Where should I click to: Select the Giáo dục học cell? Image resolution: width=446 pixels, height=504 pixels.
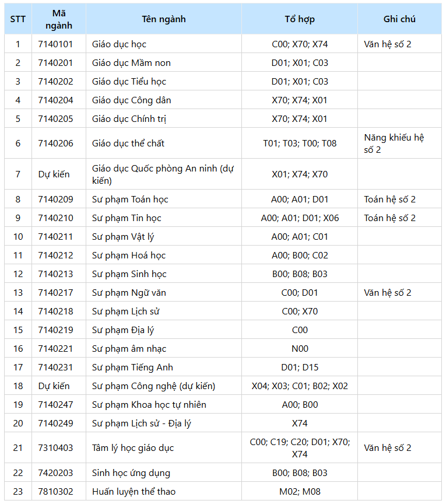[x=120, y=44]
